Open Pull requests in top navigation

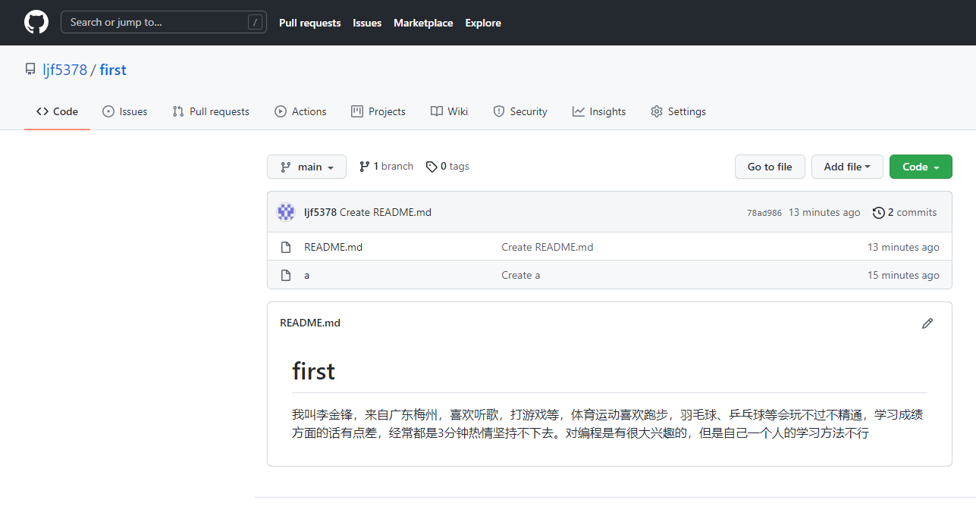(x=309, y=23)
